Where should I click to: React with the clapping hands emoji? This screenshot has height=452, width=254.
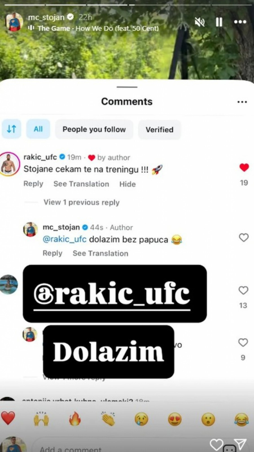tap(108, 419)
